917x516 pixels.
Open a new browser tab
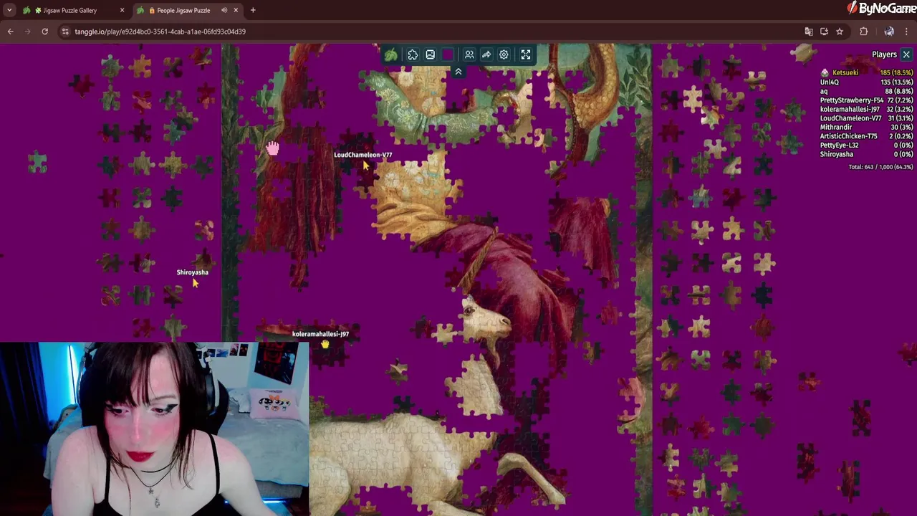(253, 10)
